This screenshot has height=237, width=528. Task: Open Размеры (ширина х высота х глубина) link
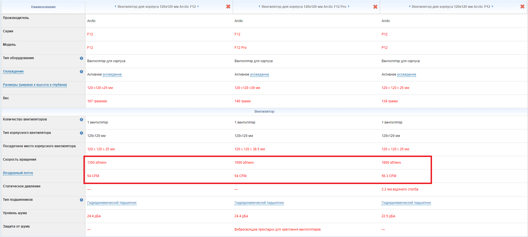35,85
